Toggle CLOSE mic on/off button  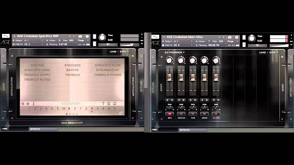pos(216,114)
